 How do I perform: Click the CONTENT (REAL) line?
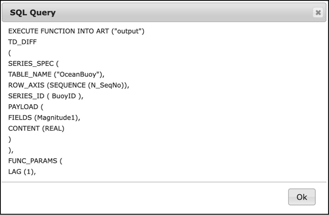coord(36,128)
